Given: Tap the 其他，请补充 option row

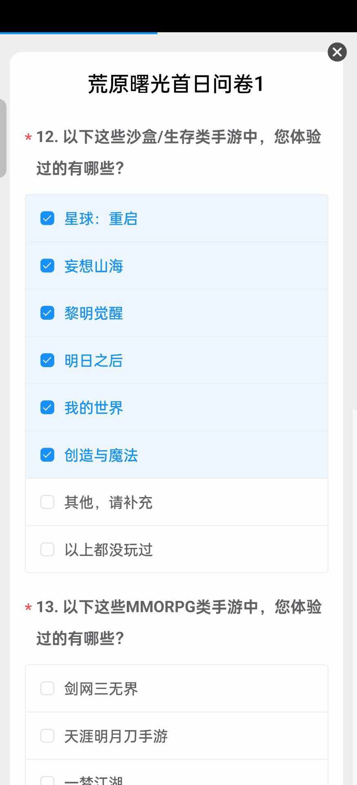Looking at the screenshot, I should 177,502.
